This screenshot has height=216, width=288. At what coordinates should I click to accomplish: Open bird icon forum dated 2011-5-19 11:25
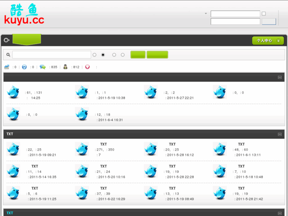(13, 193)
